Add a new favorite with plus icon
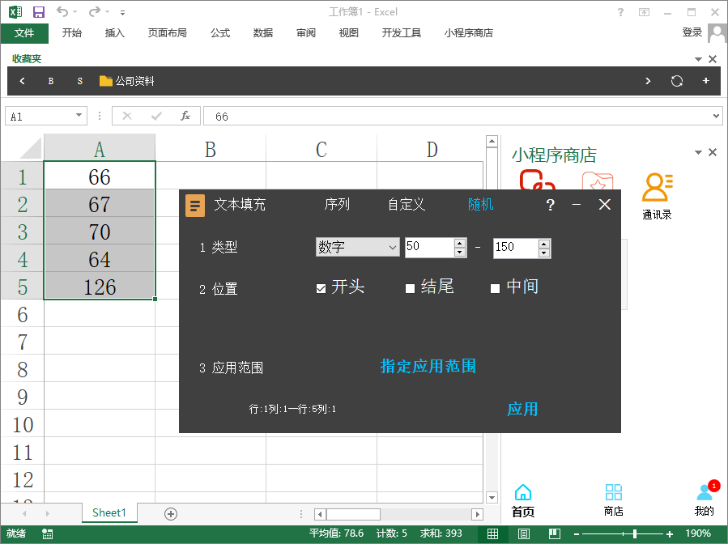This screenshot has height=544, width=728. tap(705, 81)
